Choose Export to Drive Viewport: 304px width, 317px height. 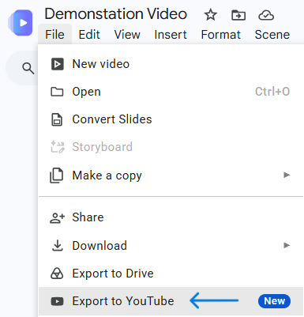[x=171, y=274]
